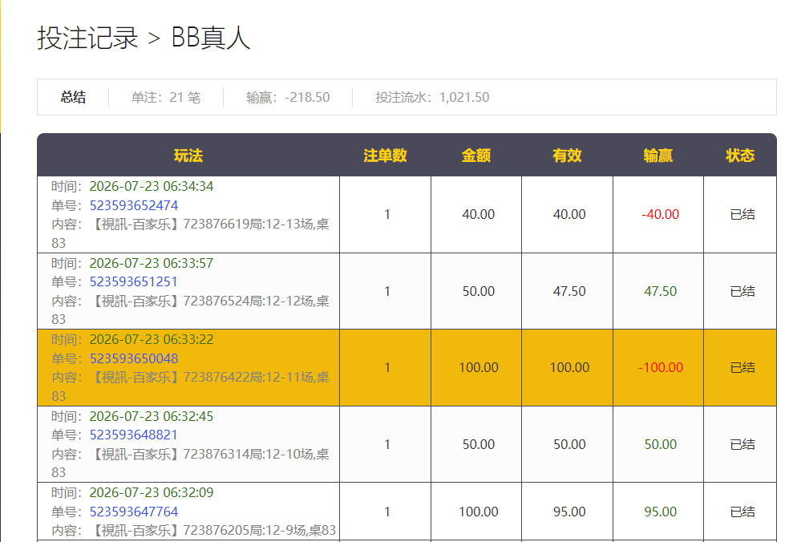Click the green 95.00 win/loss value
The image size is (793, 542).
click(660, 512)
